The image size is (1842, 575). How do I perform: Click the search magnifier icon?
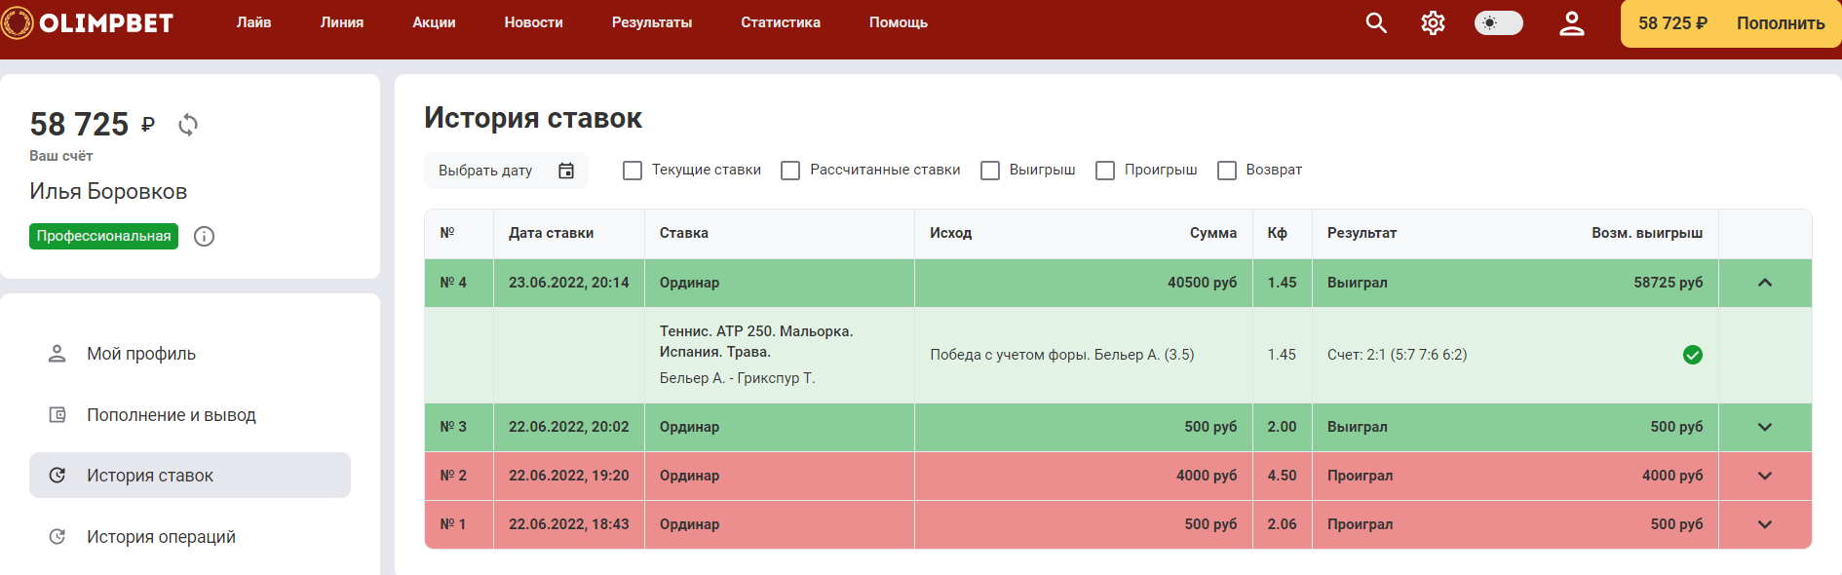pyautogui.click(x=1375, y=22)
